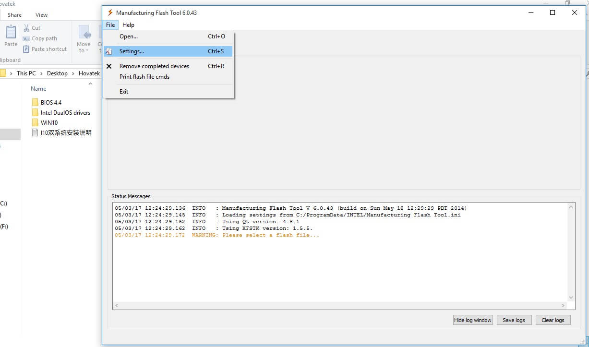
Task: Switch to the View tab in Explorer
Action: [x=41, y=14]
